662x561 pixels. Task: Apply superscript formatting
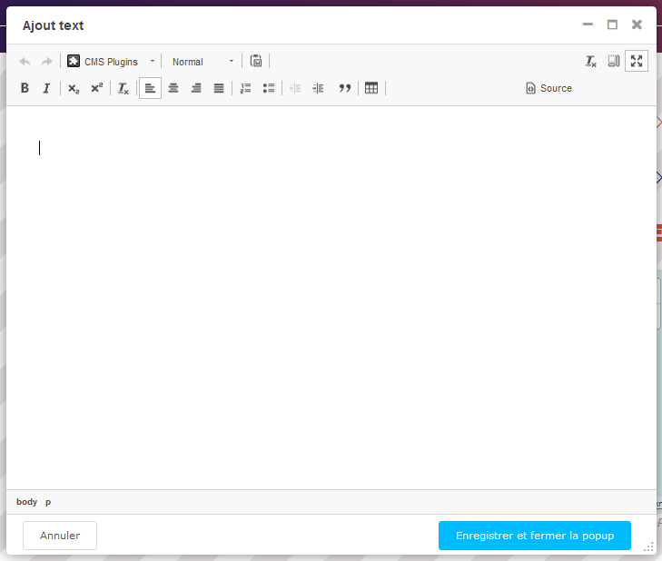[96, 88]
